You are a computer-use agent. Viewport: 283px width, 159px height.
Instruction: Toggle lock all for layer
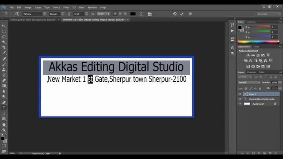(260, 88)
